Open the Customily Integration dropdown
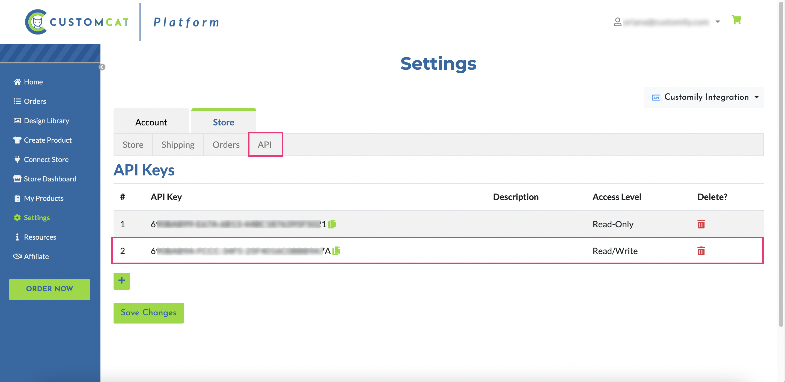The height and width of the screenshot is (382, 785). coord(703,97)
